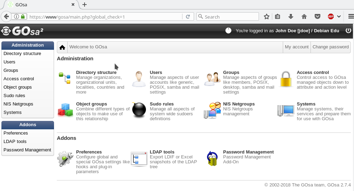Click the Change password button

[x=330, y=47]
